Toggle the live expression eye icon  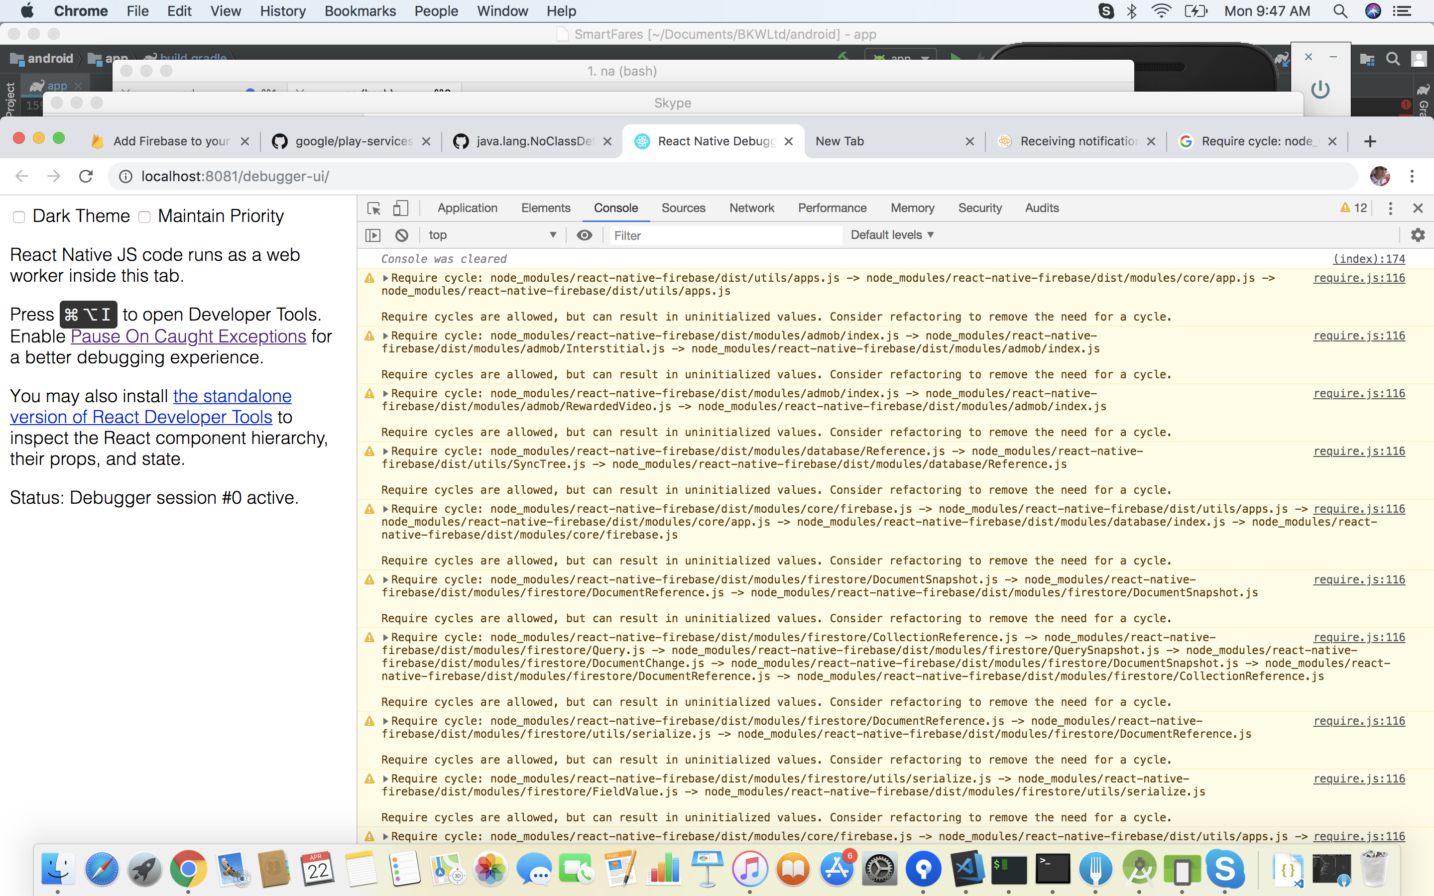click(584, 235)
